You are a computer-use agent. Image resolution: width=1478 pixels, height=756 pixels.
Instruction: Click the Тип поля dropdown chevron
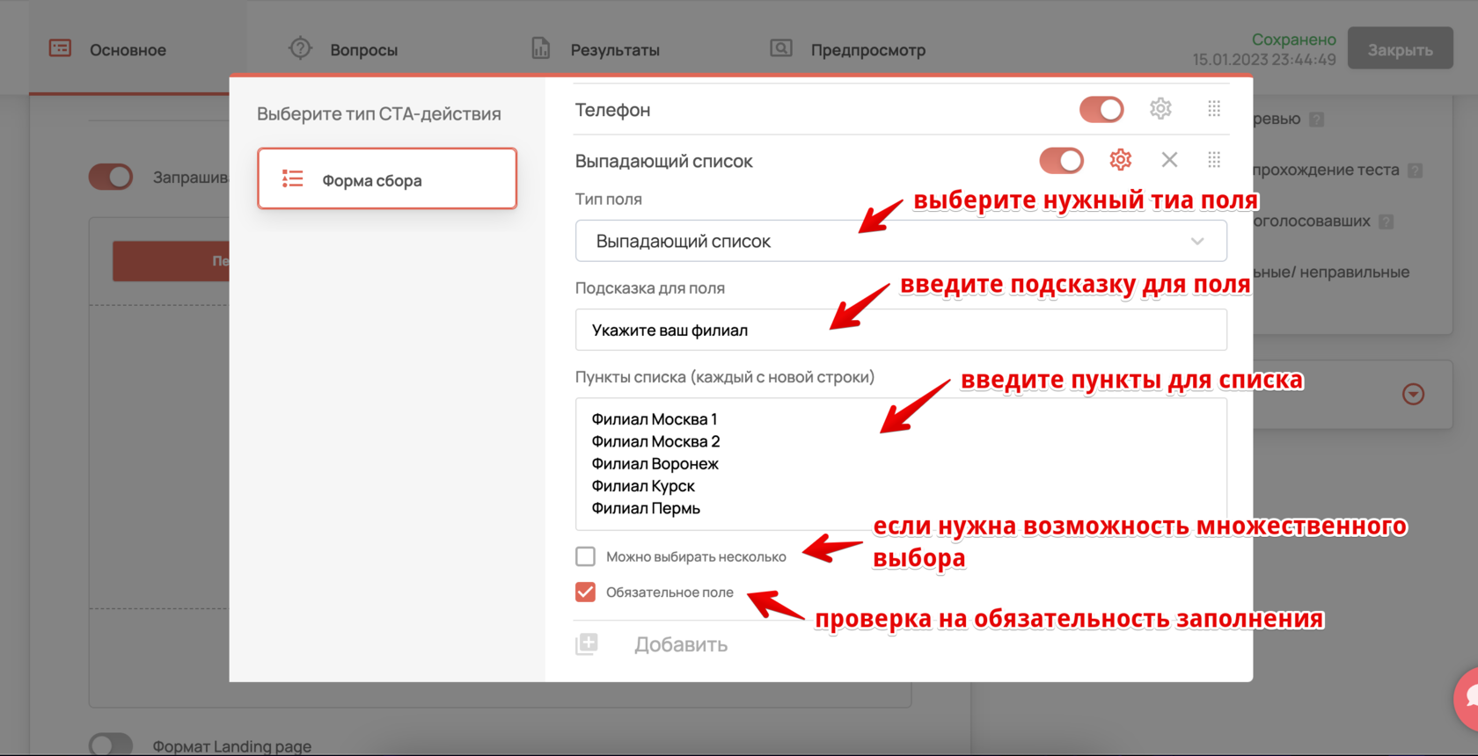pyautogui.click(x=1197, y=241)
